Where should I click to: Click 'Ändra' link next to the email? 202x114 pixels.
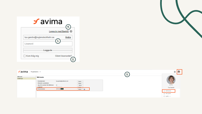tap(68, 37)
